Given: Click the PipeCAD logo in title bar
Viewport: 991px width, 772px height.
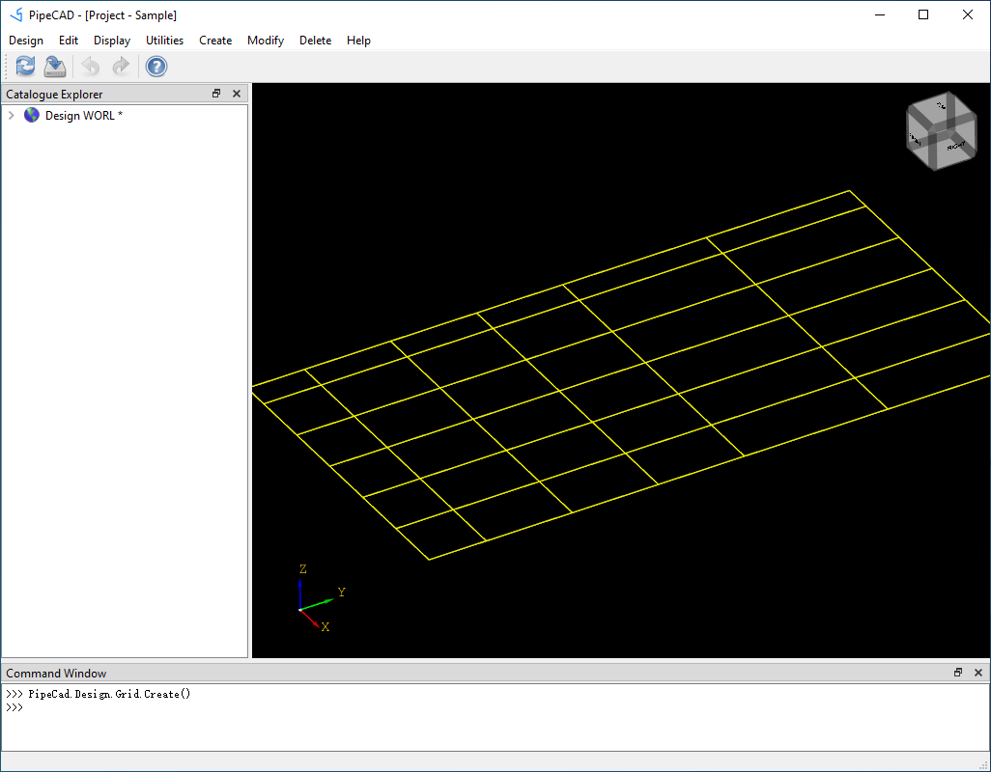Looking at the screenshot, I should (16, 14).
